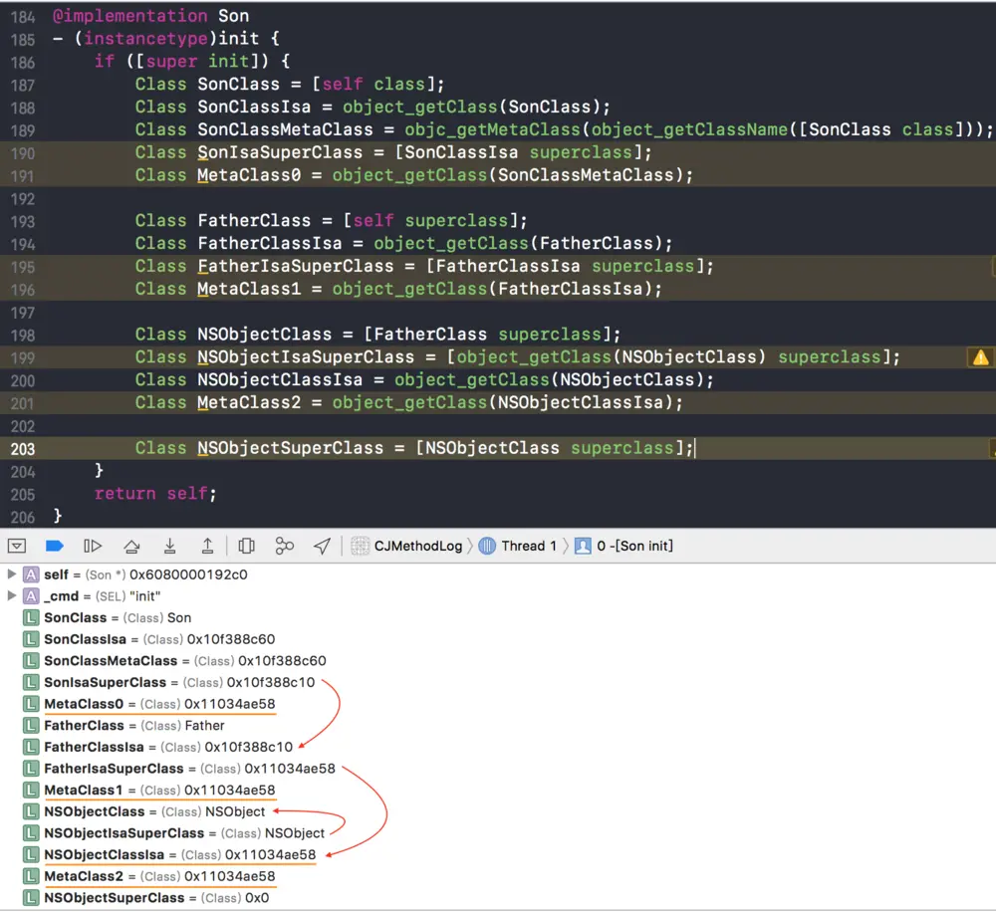Select FatherClassIsa variable row
Image resolution: width=996 pixels, height=912 pixels.
158,747
